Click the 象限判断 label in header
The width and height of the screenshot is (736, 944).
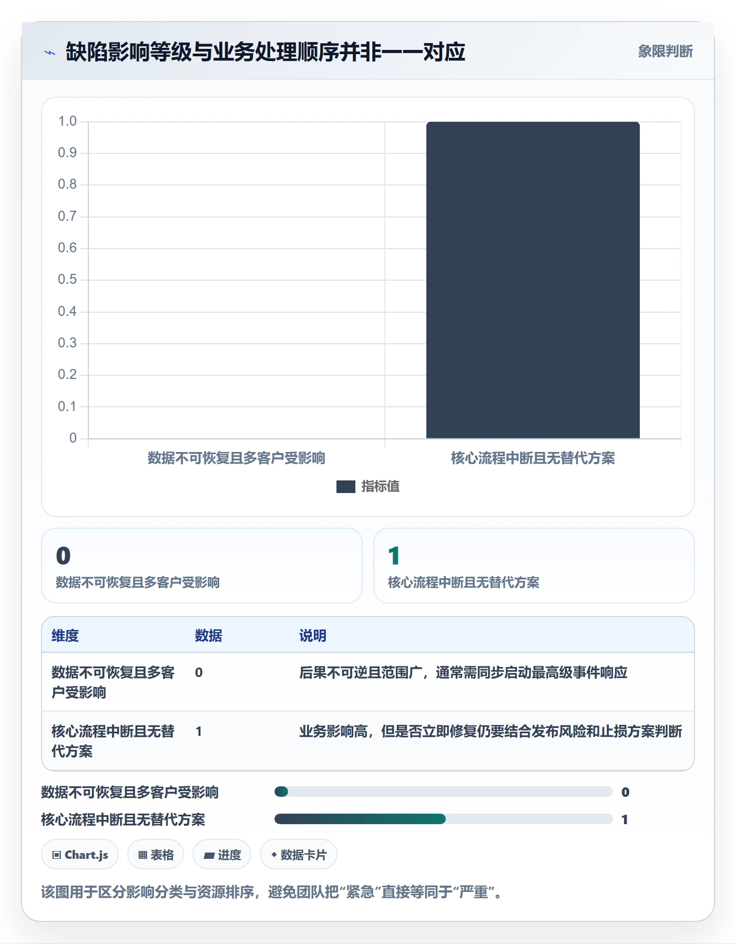click(x=665, y=52)
